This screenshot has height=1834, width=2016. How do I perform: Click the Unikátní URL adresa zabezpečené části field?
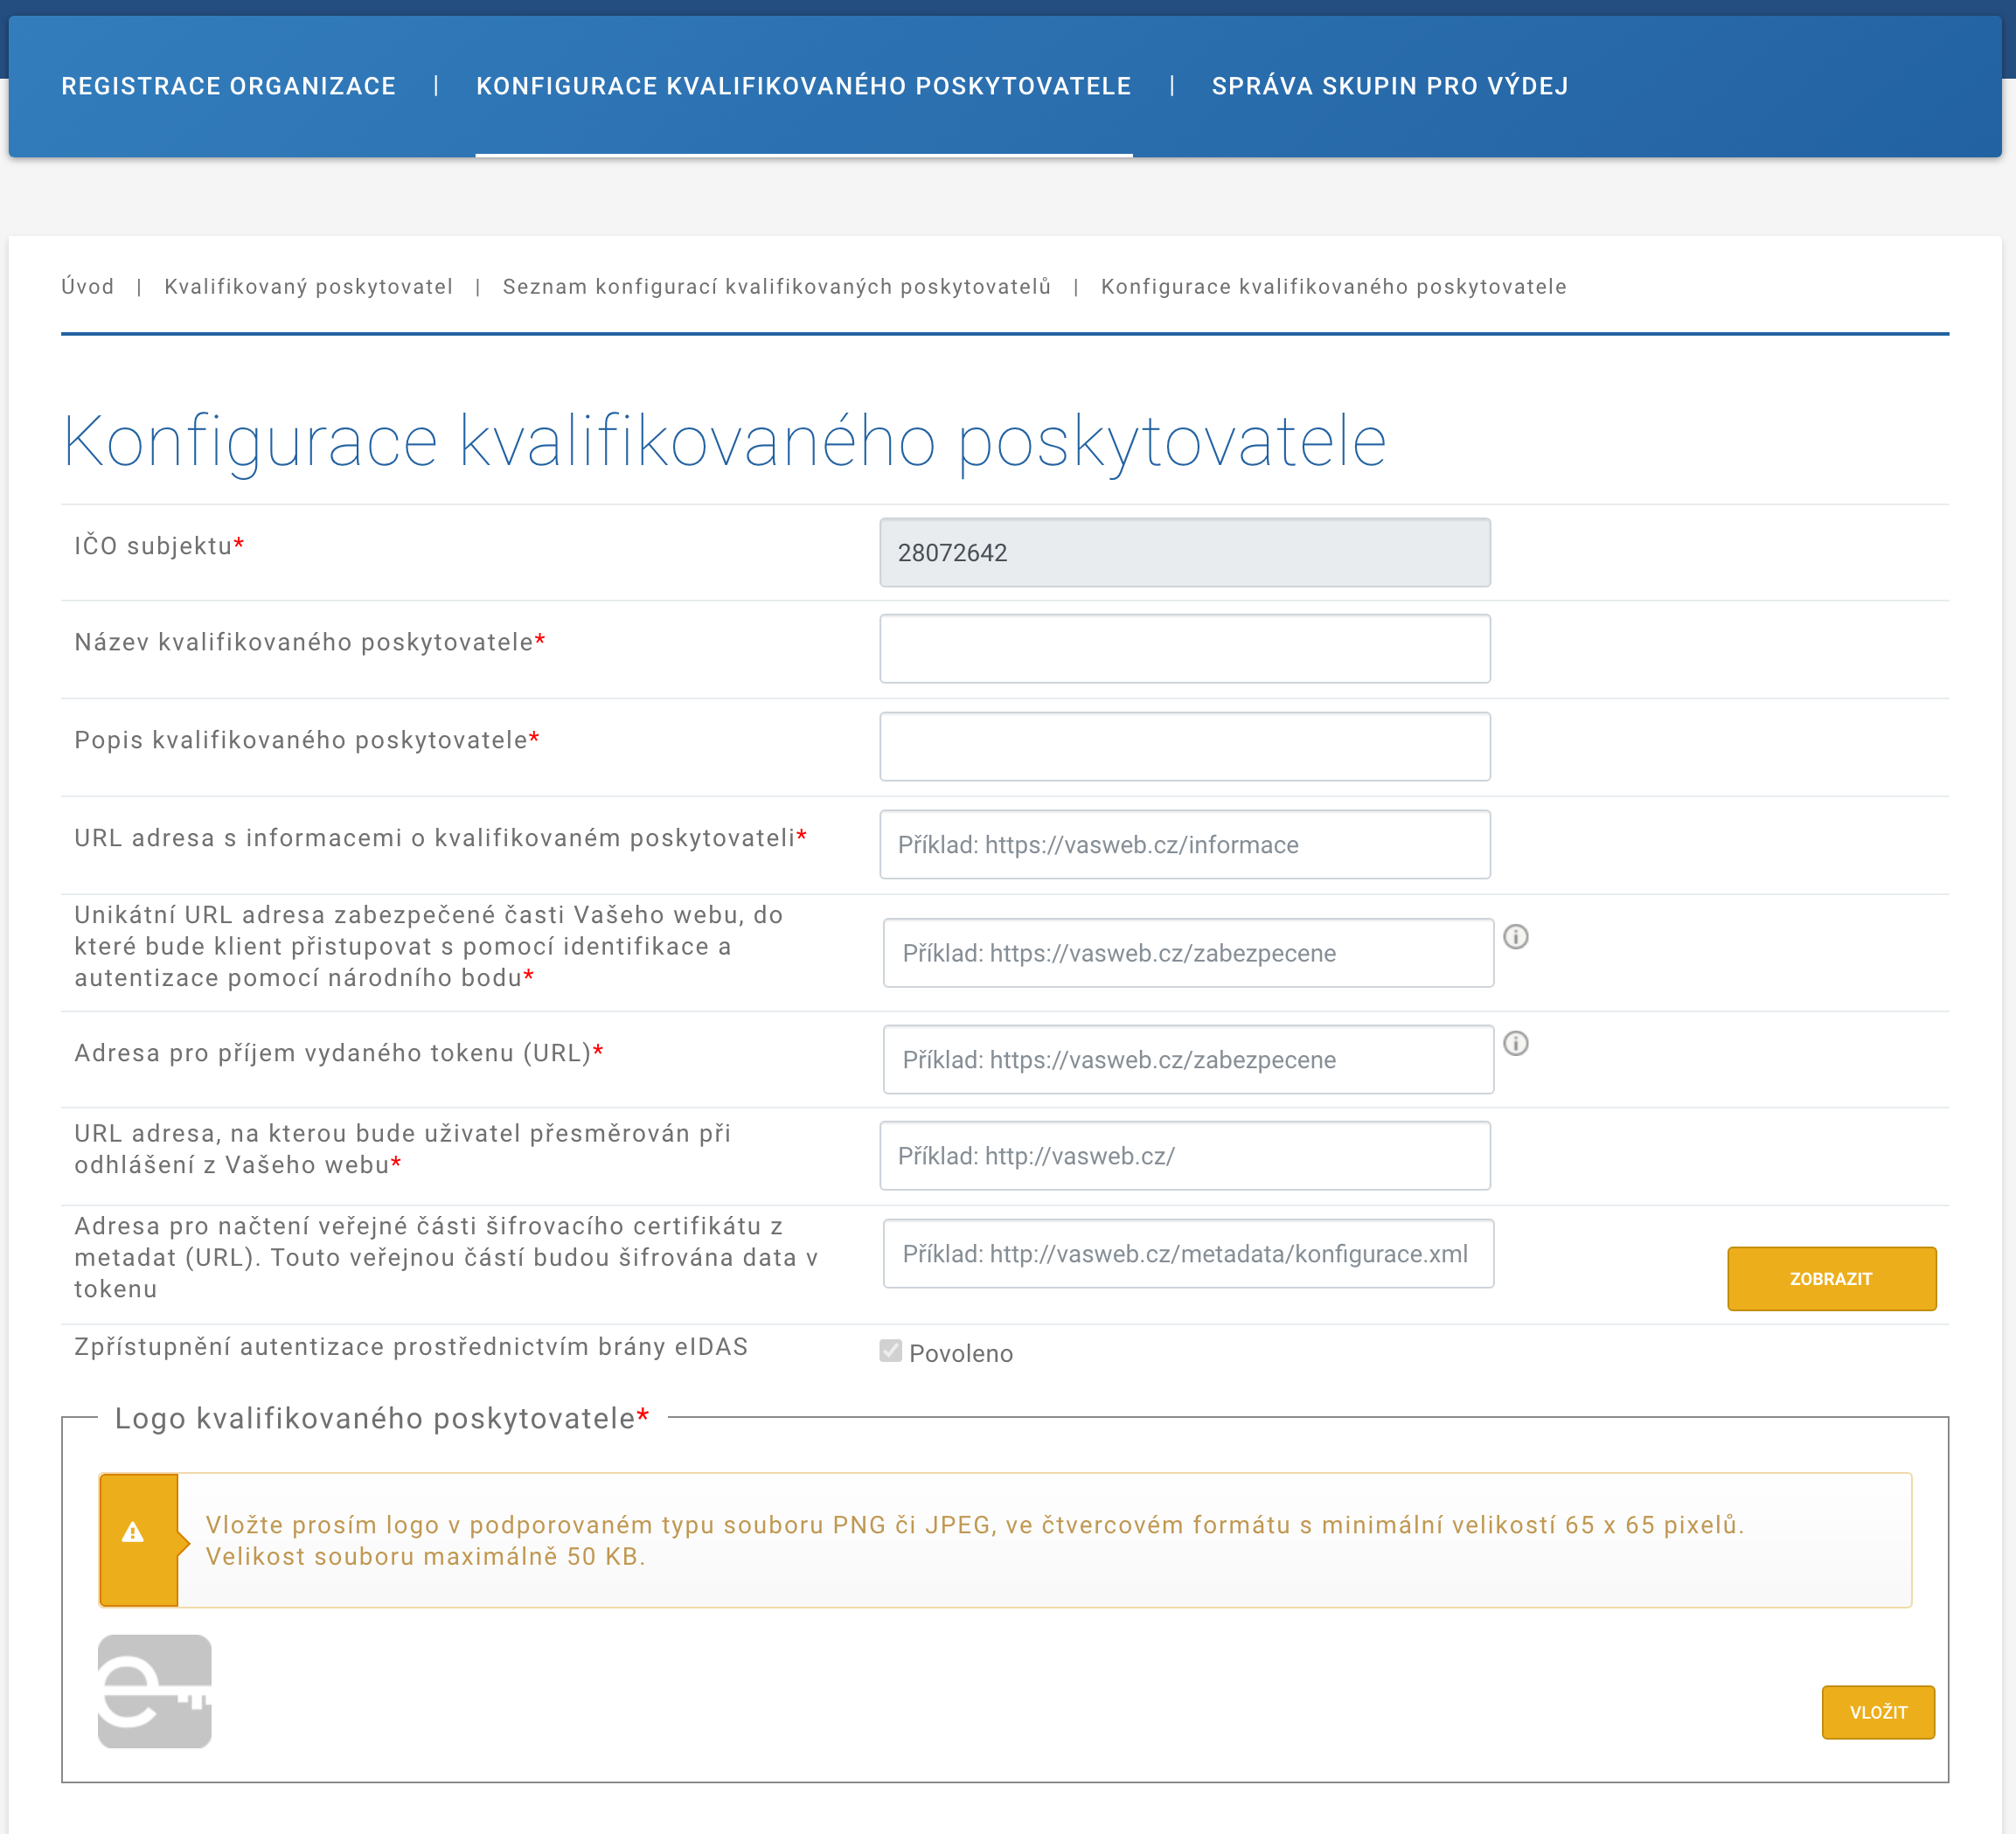(x=1188, y=953)
